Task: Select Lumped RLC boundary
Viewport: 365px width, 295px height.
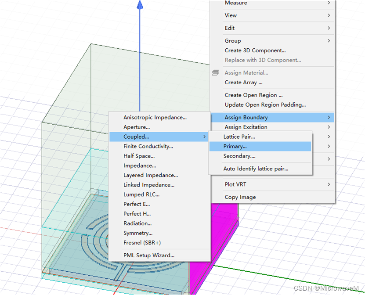Action: pyautogui.click(x=159, y=194)
